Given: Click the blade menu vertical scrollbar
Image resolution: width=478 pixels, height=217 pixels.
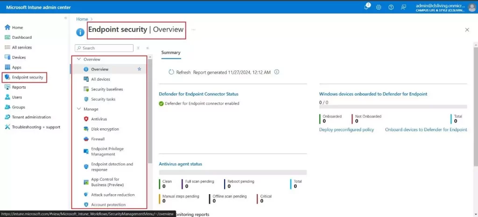Looking at the screenshot, I should (x=150, y=112).
